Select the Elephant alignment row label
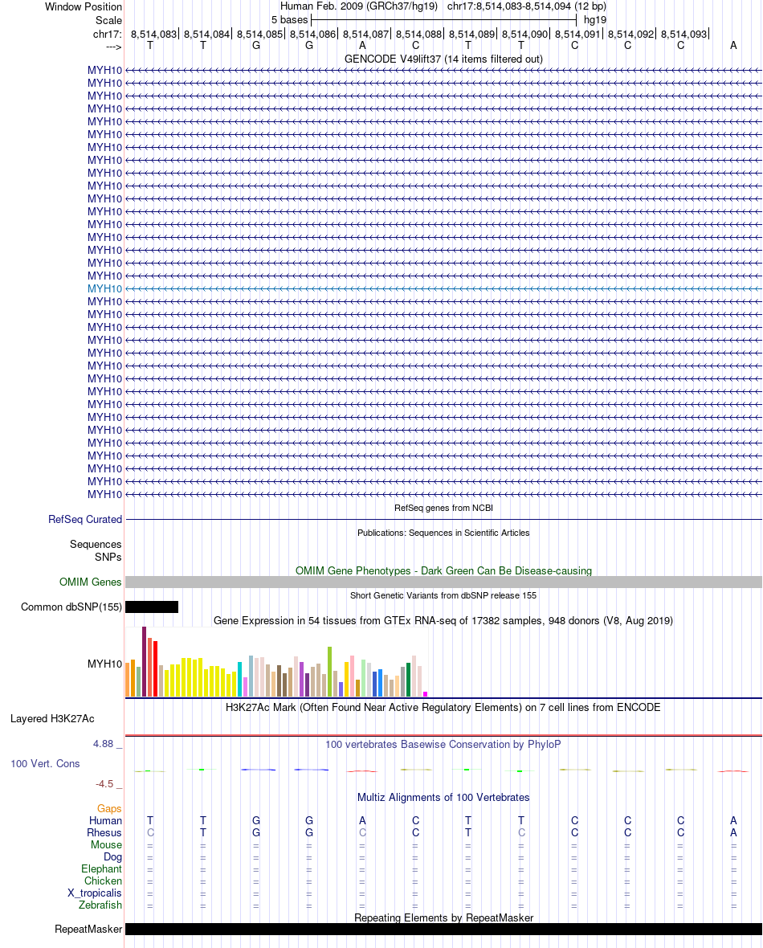This screenshot has height=948, width=763. (101, 869)
